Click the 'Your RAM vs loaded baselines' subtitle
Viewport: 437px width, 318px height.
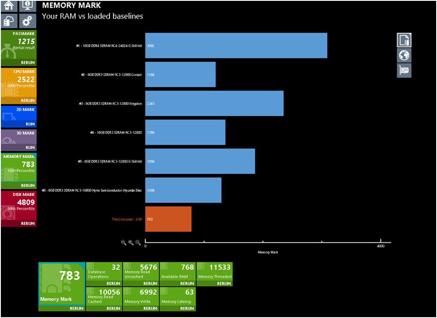[93, 16]
